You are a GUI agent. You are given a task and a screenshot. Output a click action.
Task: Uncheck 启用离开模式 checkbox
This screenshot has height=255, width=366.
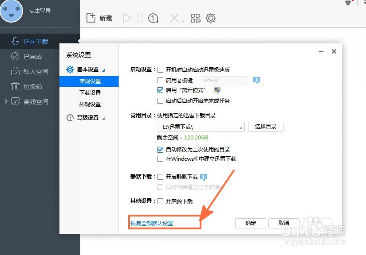160,90
